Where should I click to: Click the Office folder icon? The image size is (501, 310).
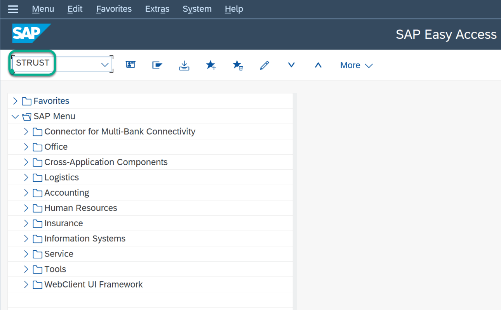[x=37, y=147]
